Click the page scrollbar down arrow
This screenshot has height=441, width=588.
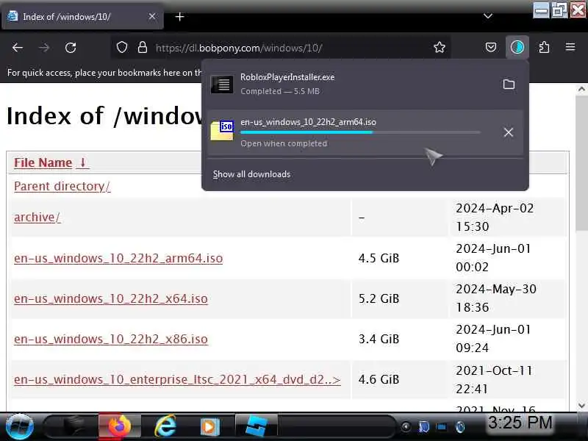[581, 406]
